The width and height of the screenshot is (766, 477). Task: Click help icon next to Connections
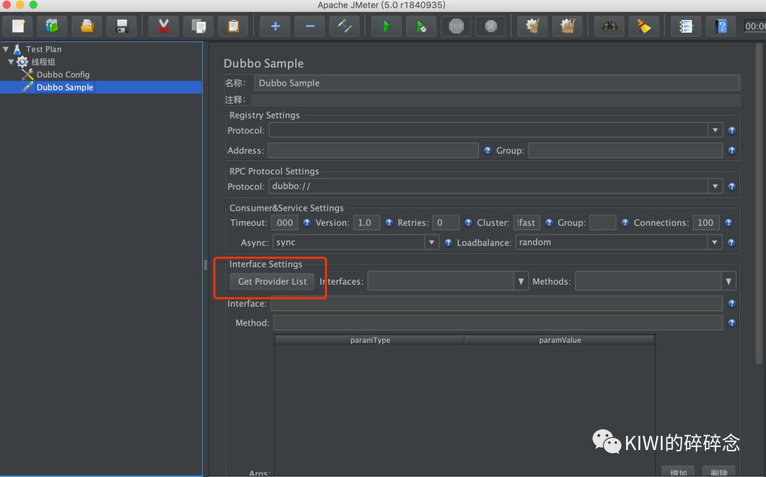coord(728,223)
